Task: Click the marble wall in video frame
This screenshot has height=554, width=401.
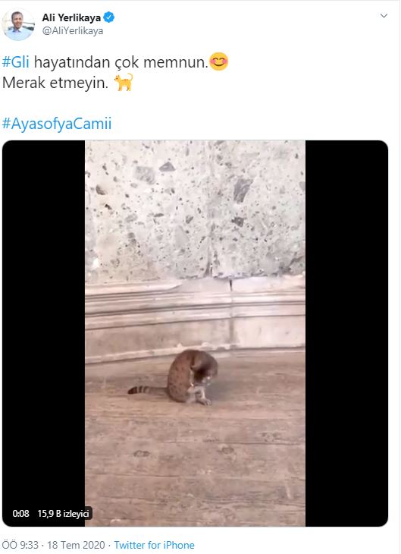Action: (196, 209)
